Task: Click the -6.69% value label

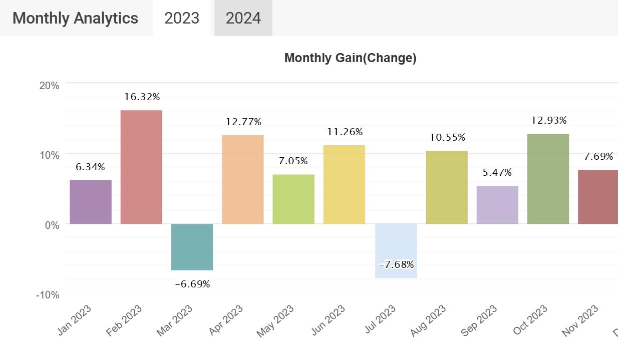Action: (x=192, y=284)
